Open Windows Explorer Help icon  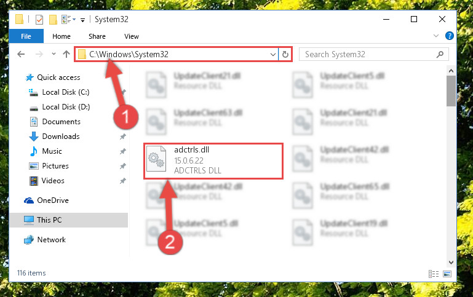click(x=450, y=36)
